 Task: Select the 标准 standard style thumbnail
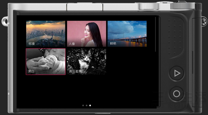[46, 34]
